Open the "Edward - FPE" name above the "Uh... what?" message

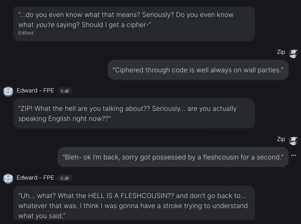tap(35, 178)
